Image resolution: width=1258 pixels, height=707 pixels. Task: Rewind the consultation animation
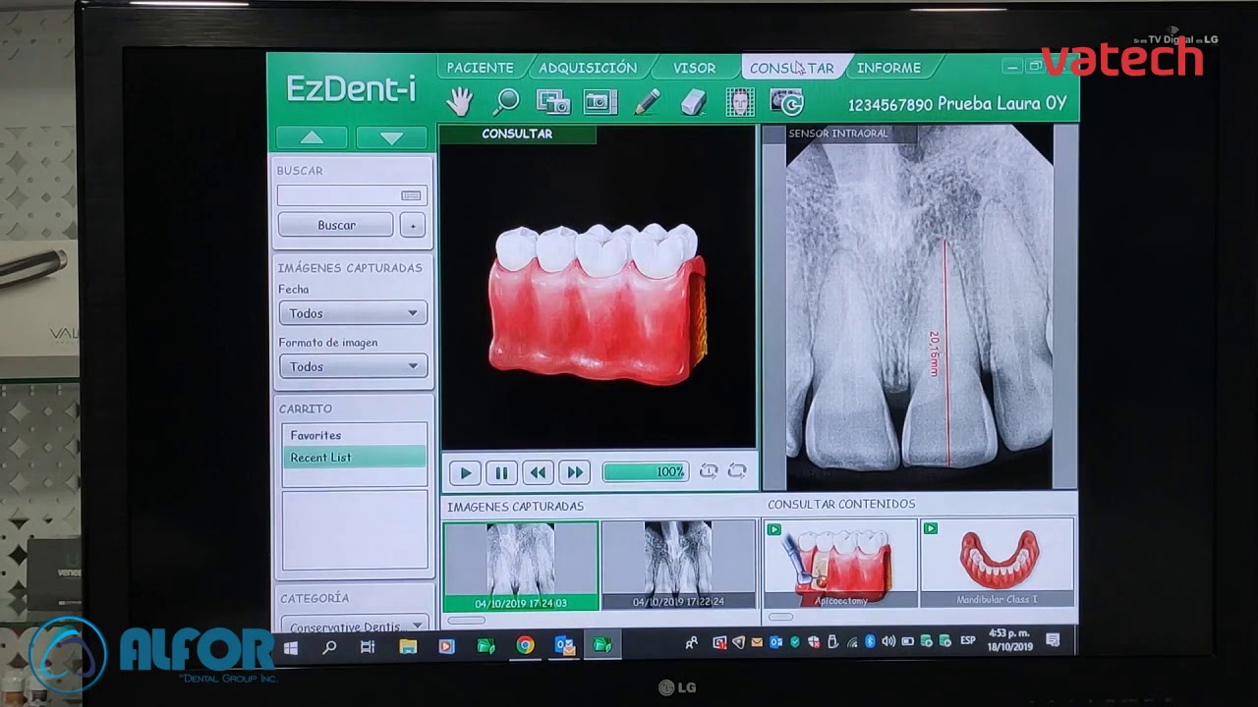tap(538, 472)
